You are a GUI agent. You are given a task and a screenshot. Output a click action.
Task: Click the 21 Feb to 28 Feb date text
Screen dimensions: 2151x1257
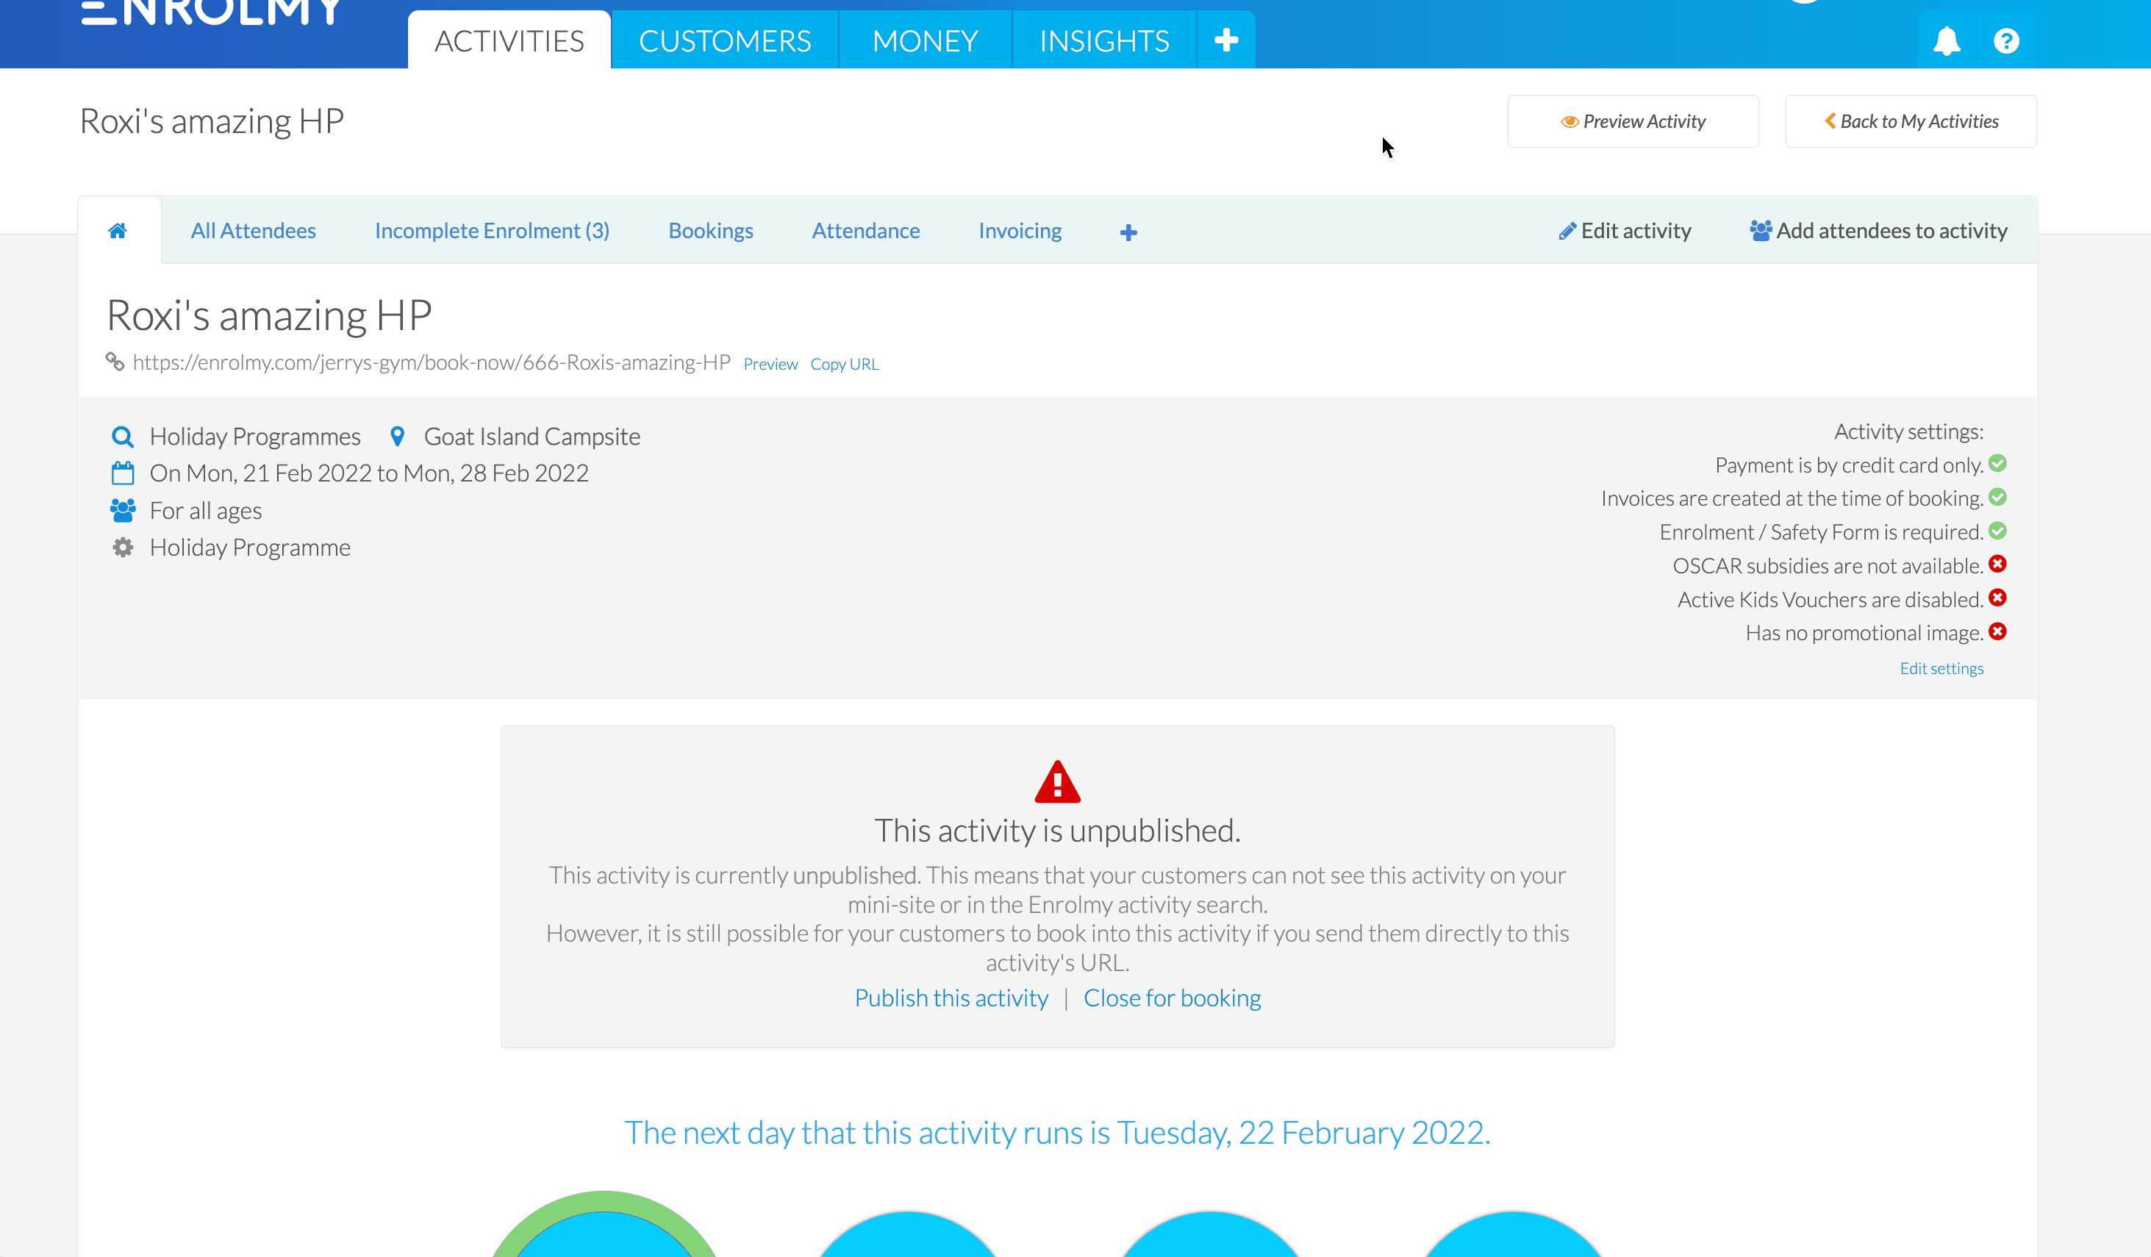coord(370,473)
